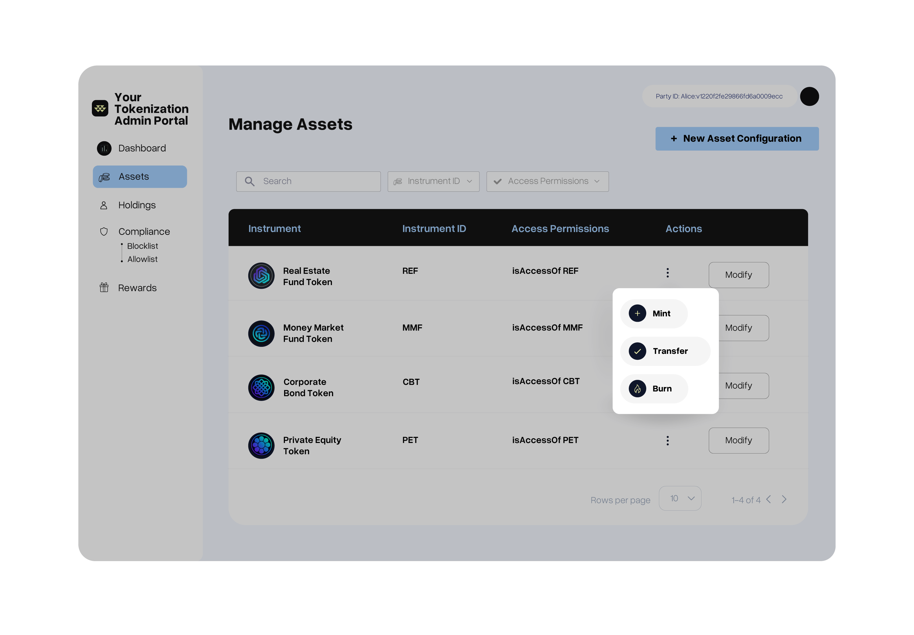The image size is (914, 635).
Task: Click the Actions column header
Action: pyautogui.click(x=683, y=229)
